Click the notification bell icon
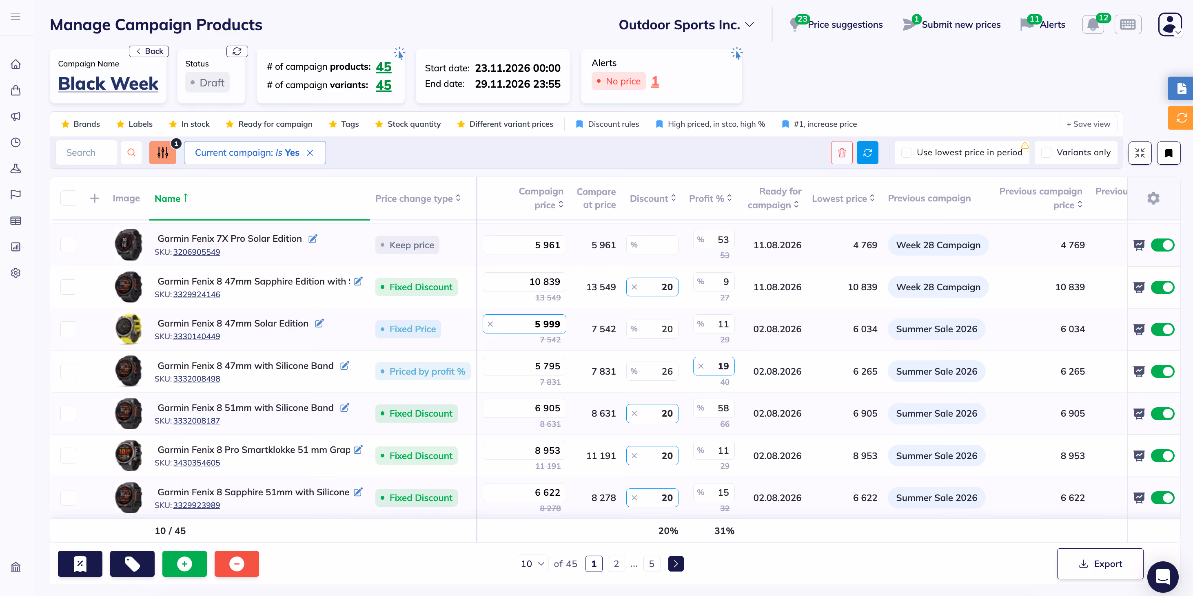This screenshot has height=596, width=1193. click(1093, 24)
